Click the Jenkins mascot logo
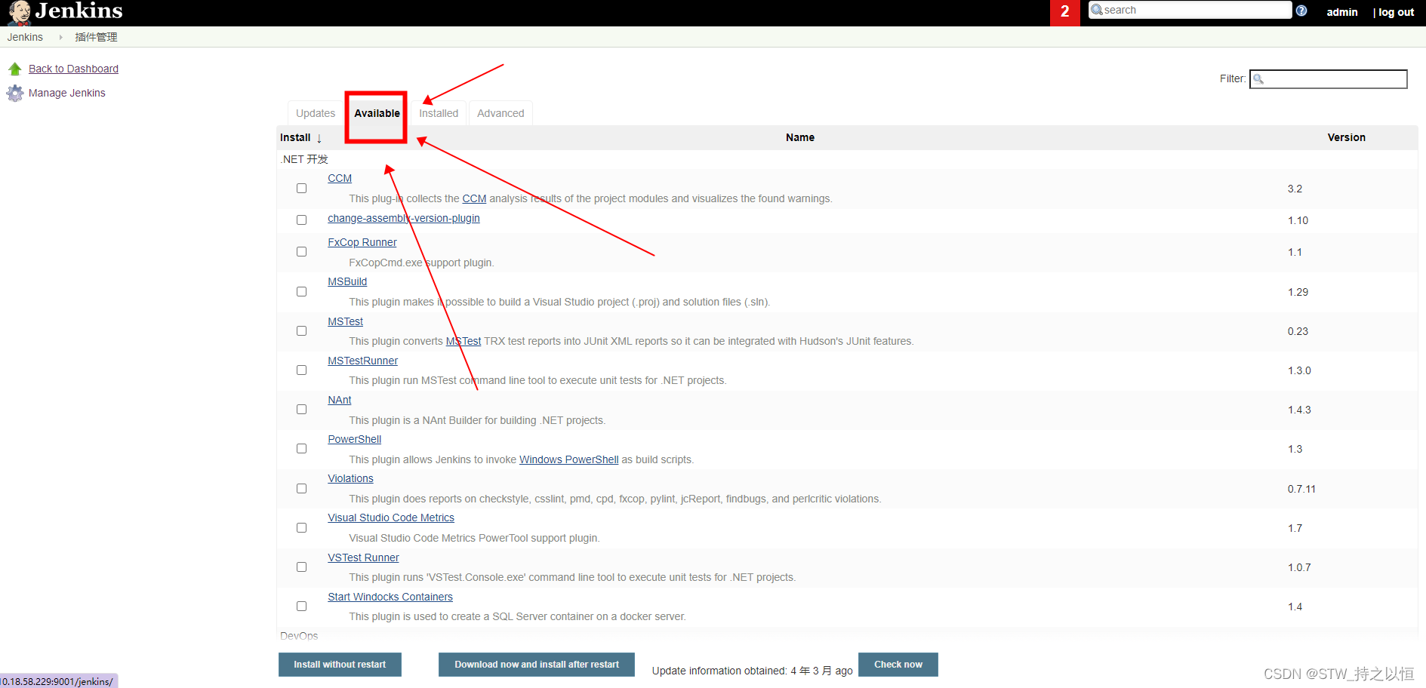This screenshot has height=688, width=1426. [x=18, y=12]
